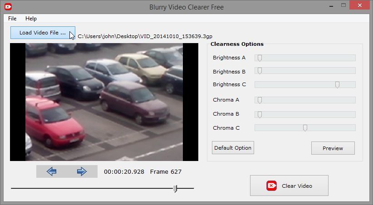The image size is (373, 205).
Task: Click the previous frame left arrow
Action: pyautogui.click(x=51, y=171)
